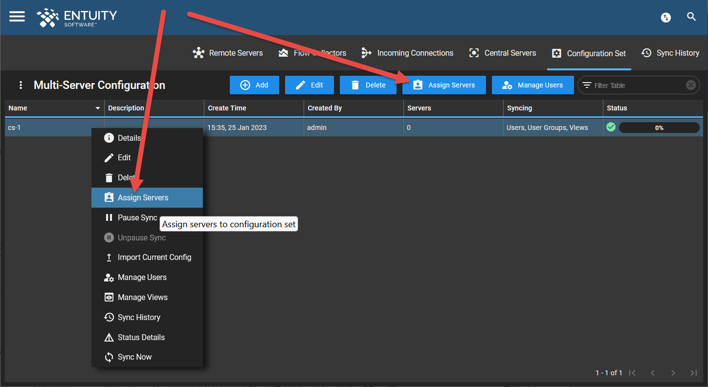Click the Assign Servers toolbar button
This screenshot has width=708, height=387.
tap(444, 85)
